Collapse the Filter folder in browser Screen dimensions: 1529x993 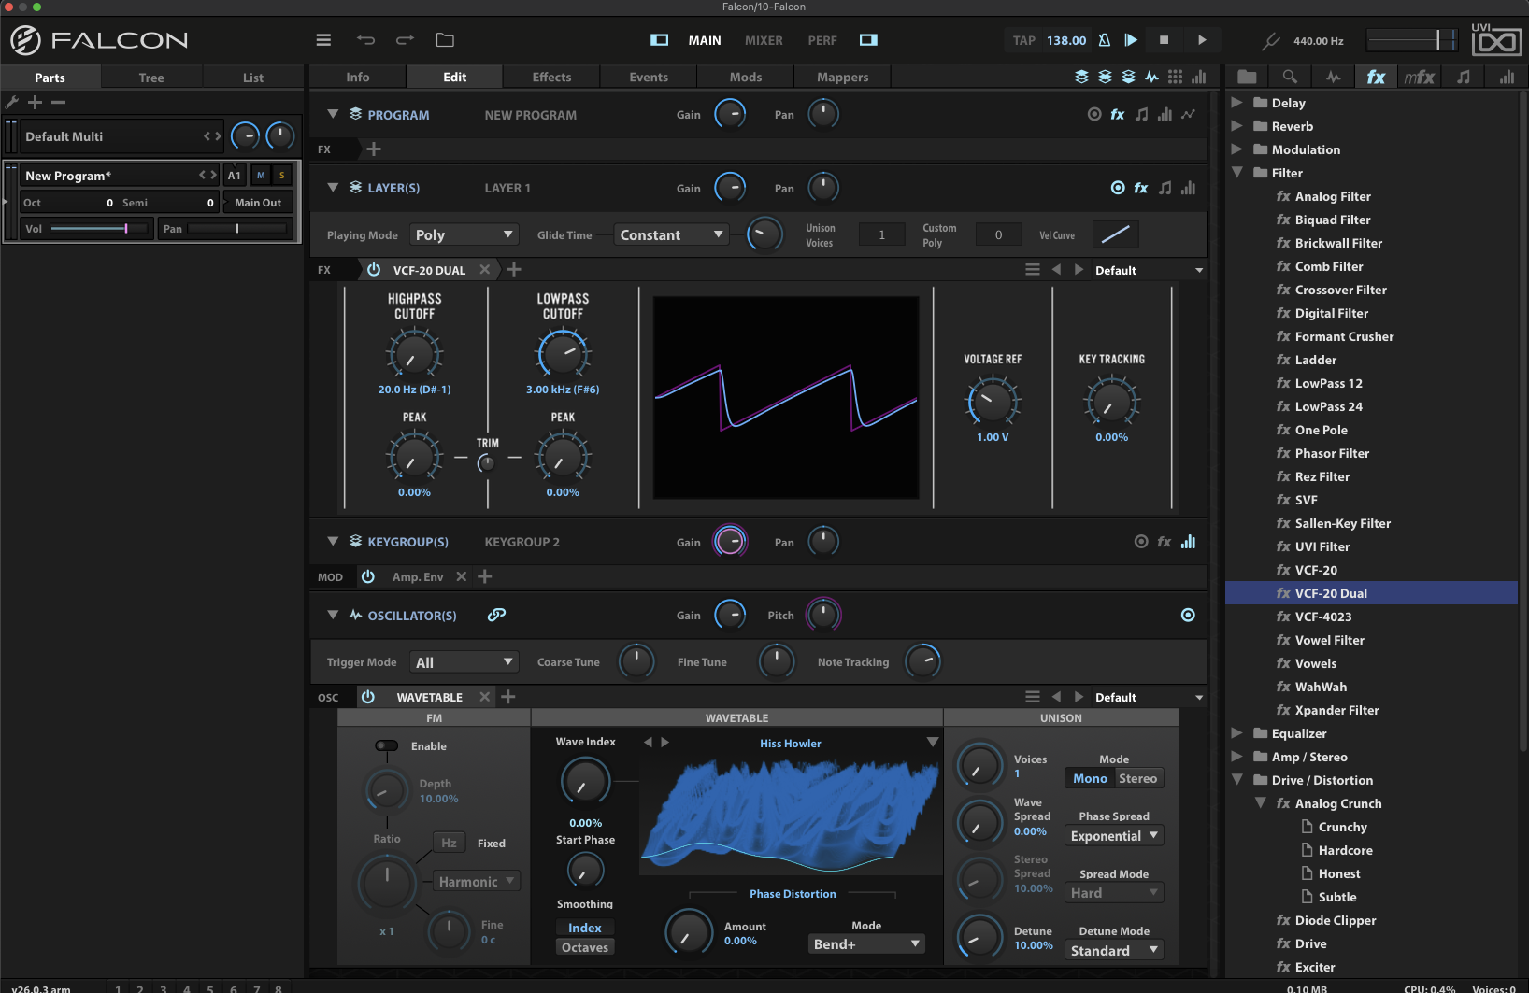(1237, 173)
